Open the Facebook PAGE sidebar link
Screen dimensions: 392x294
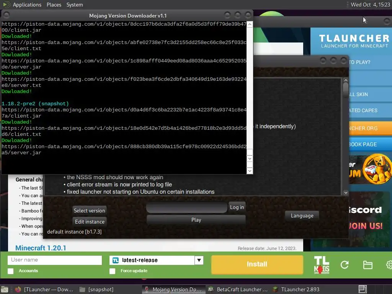370,144
